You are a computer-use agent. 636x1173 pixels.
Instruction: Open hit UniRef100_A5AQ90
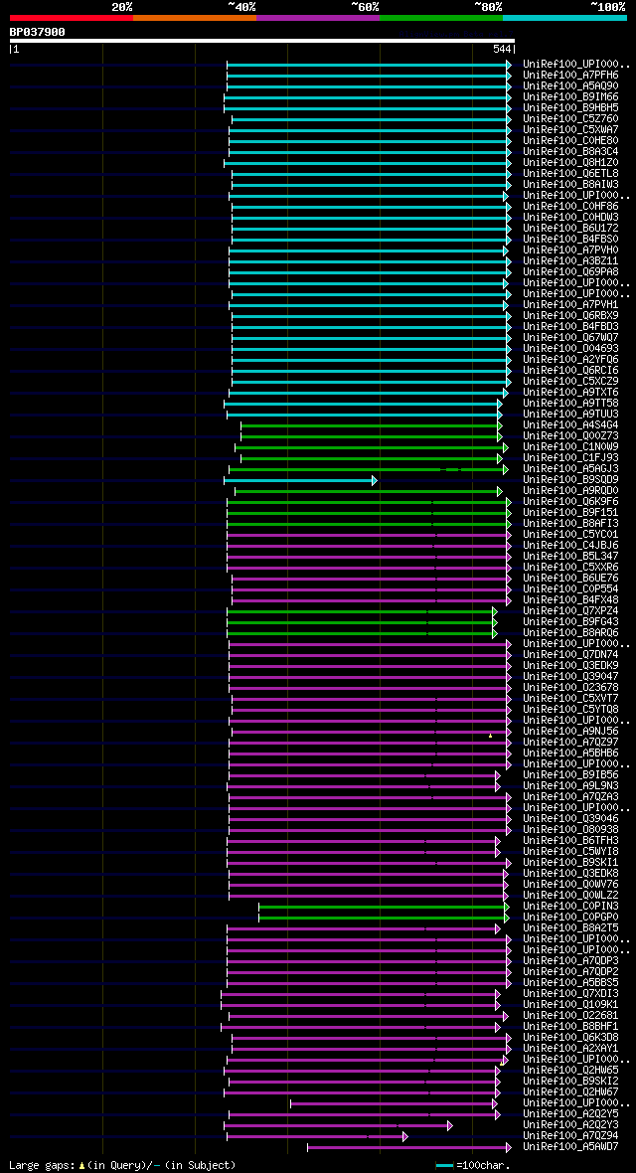tap(570, 86)
